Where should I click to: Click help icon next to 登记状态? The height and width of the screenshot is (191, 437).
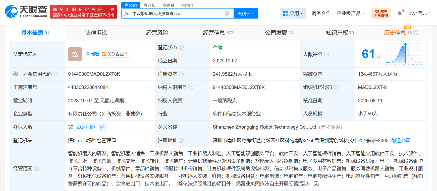[181, 47]
